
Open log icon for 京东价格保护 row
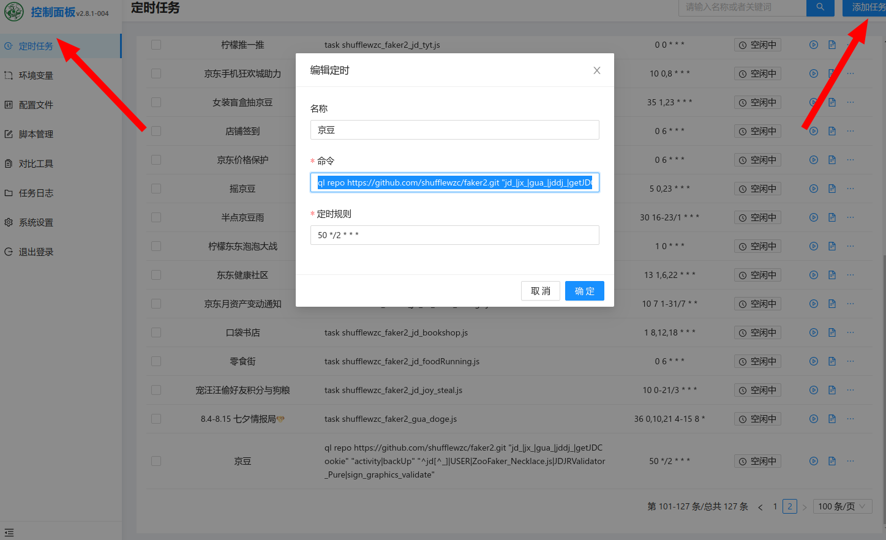point(832,160)
